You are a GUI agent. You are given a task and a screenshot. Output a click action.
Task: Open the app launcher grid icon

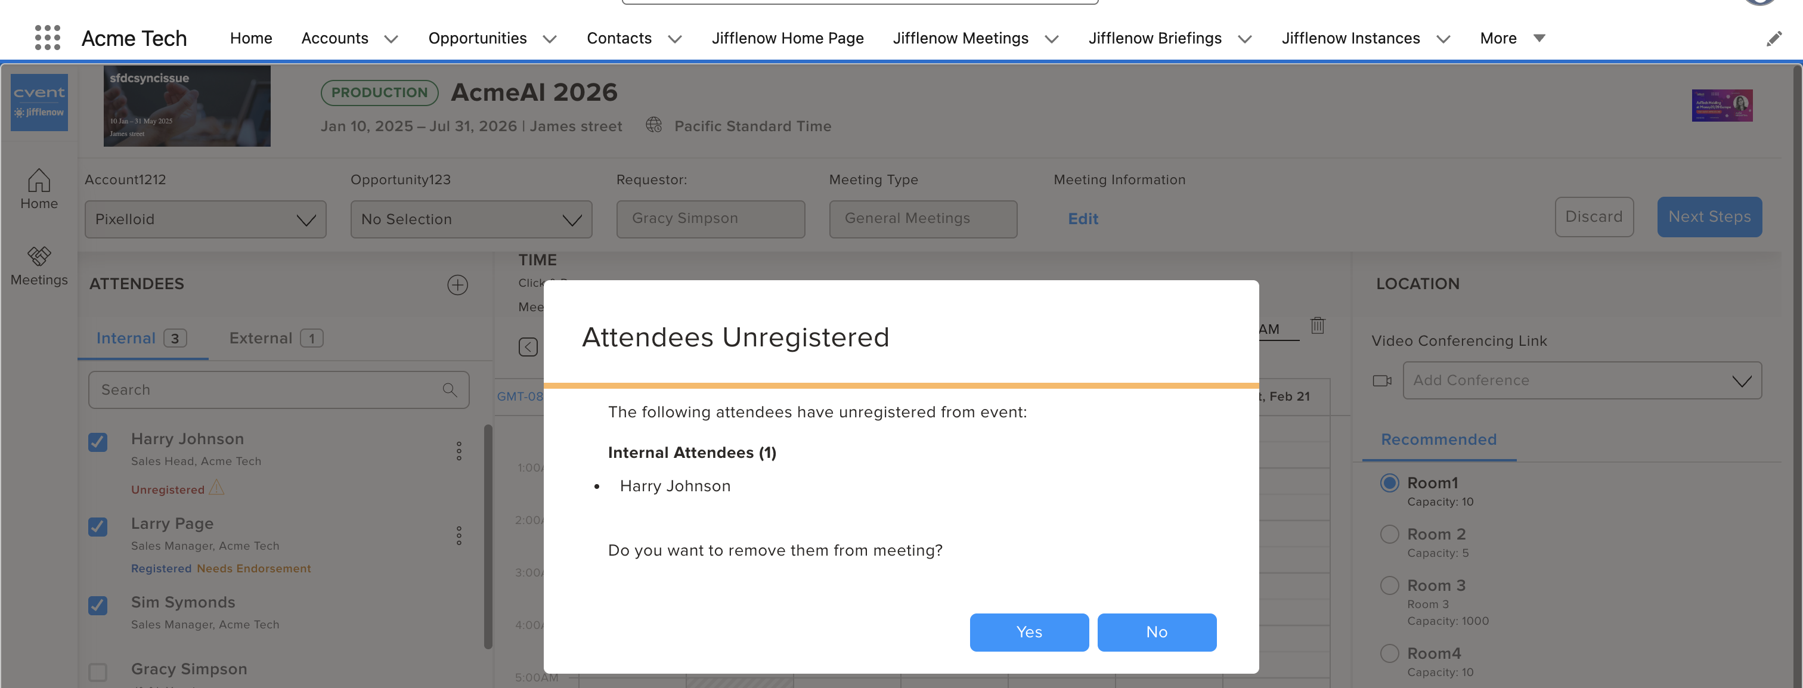[x=48, y=38]
